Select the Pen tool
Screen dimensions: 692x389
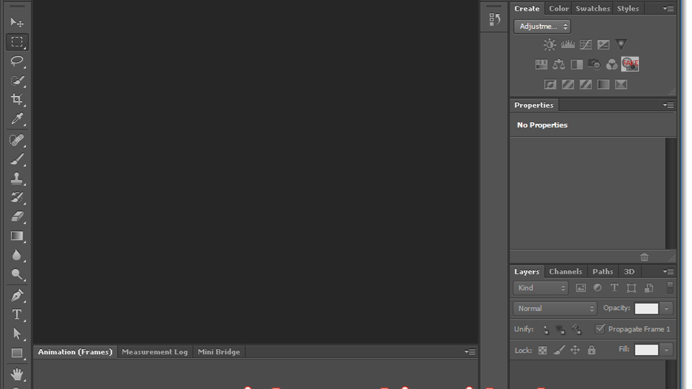click(17, 296)
